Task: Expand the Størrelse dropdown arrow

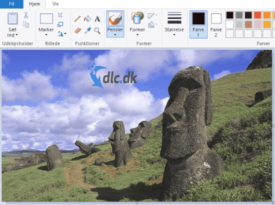Action: coord(174,35)
